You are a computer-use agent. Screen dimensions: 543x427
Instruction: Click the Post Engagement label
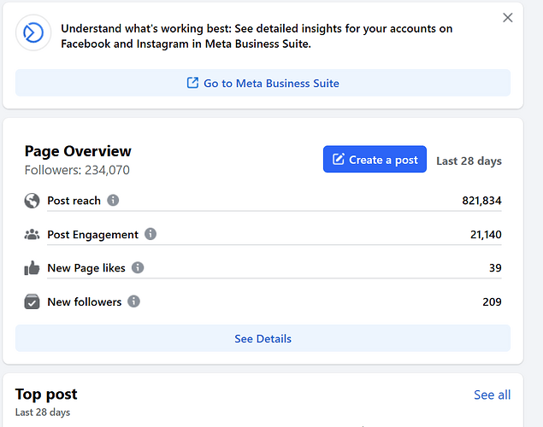pyautogui.click(x=93, y=234)
